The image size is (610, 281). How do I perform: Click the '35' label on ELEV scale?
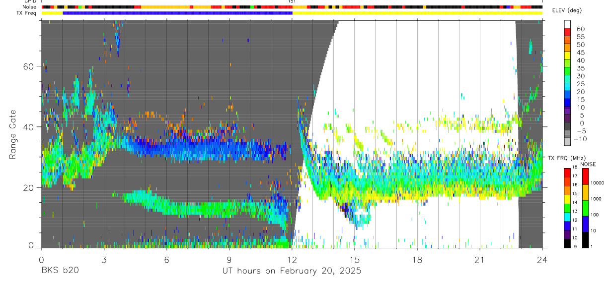(580, 68)
